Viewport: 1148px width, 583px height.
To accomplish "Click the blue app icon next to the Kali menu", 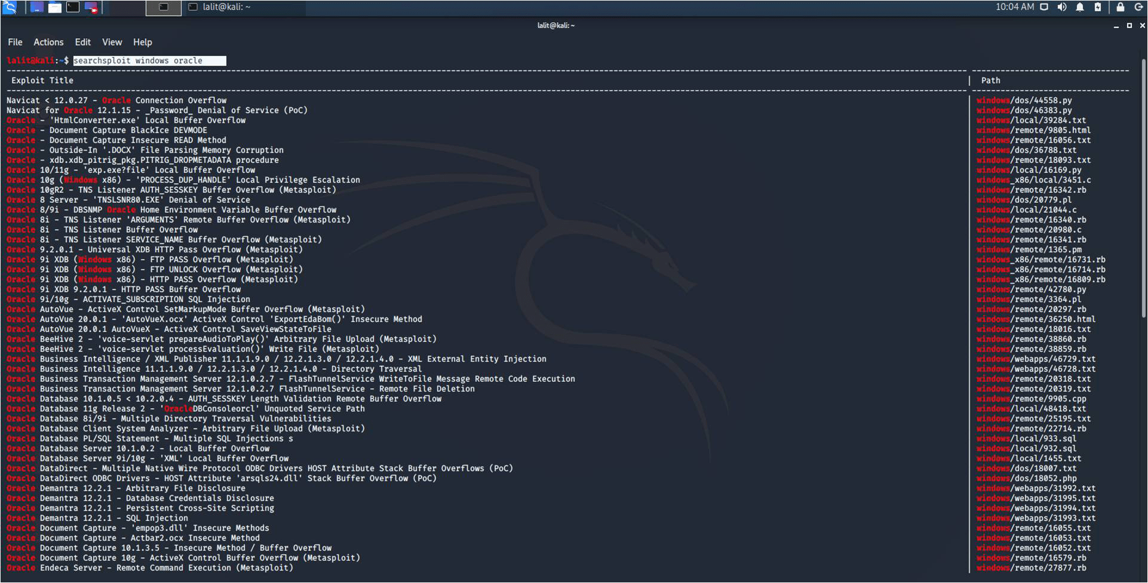I will click(37, 8).
